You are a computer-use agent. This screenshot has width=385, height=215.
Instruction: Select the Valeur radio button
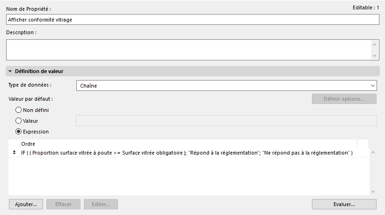tap(19, 121)
